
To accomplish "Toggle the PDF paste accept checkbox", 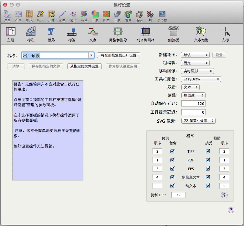I will (208, 160).
